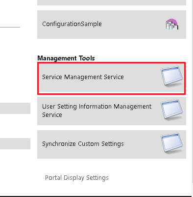Click the Service Management Service window icon
Viewport: 193px width, 197px height.
[x=171, y=76]
